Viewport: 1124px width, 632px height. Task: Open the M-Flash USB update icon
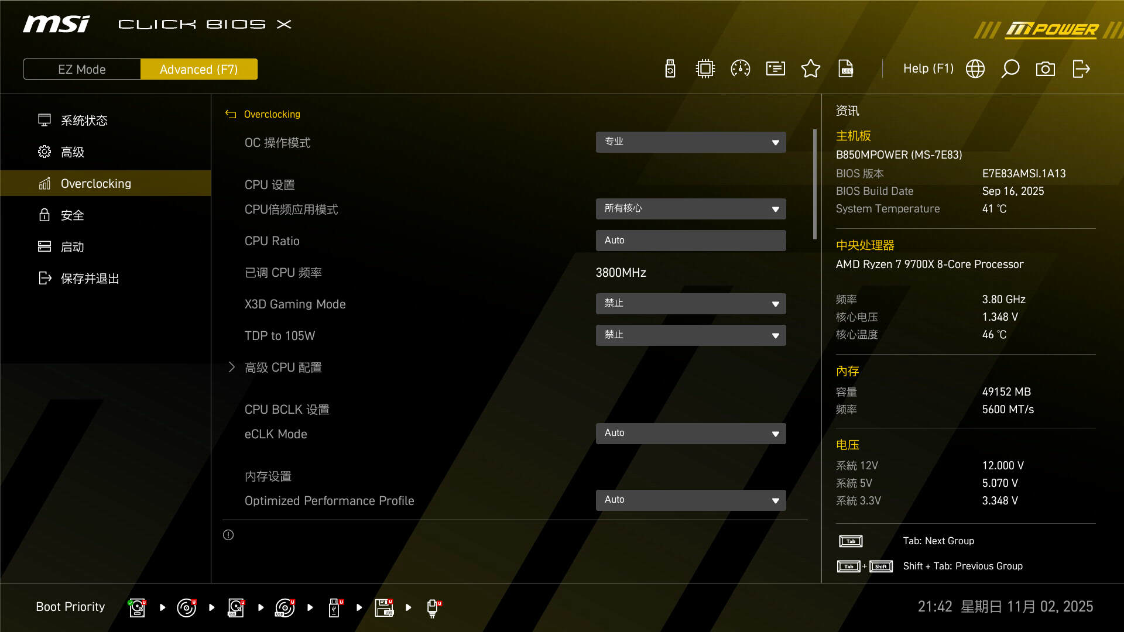(670, 69)
